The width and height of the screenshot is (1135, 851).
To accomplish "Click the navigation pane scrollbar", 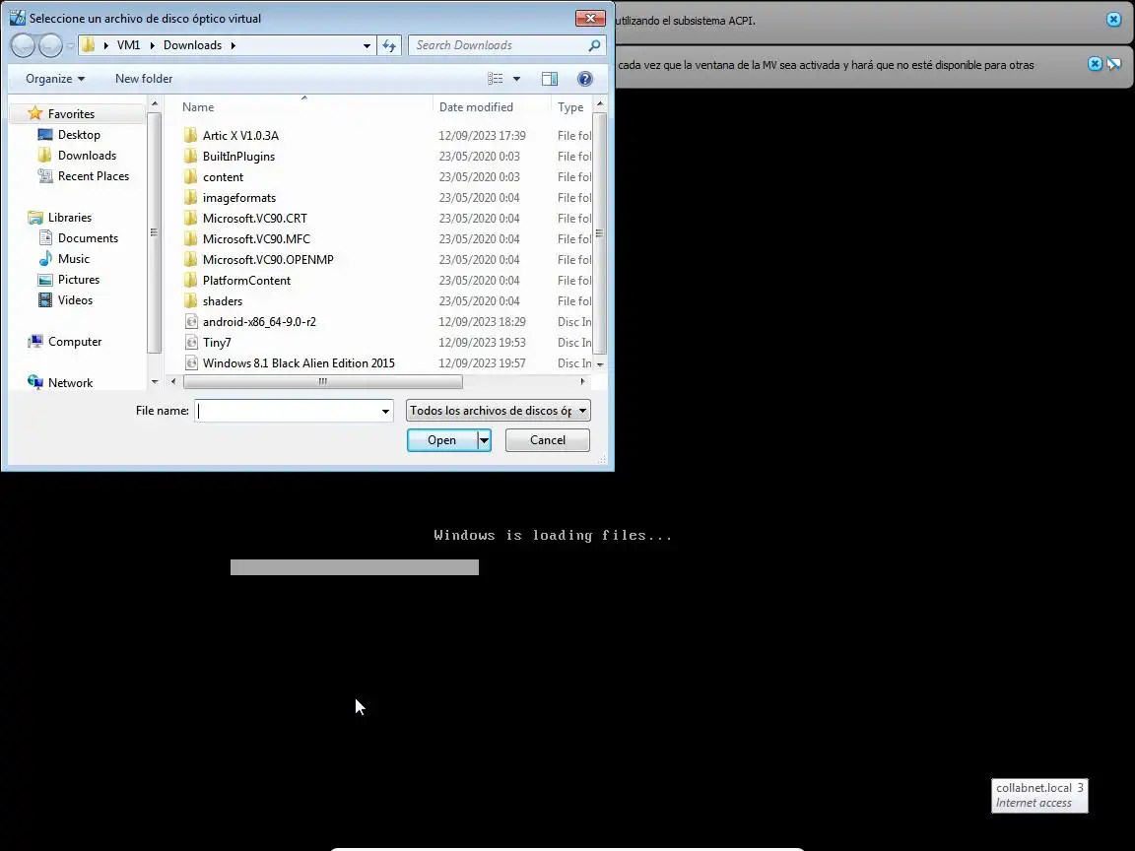I will [x=154, y=233].
